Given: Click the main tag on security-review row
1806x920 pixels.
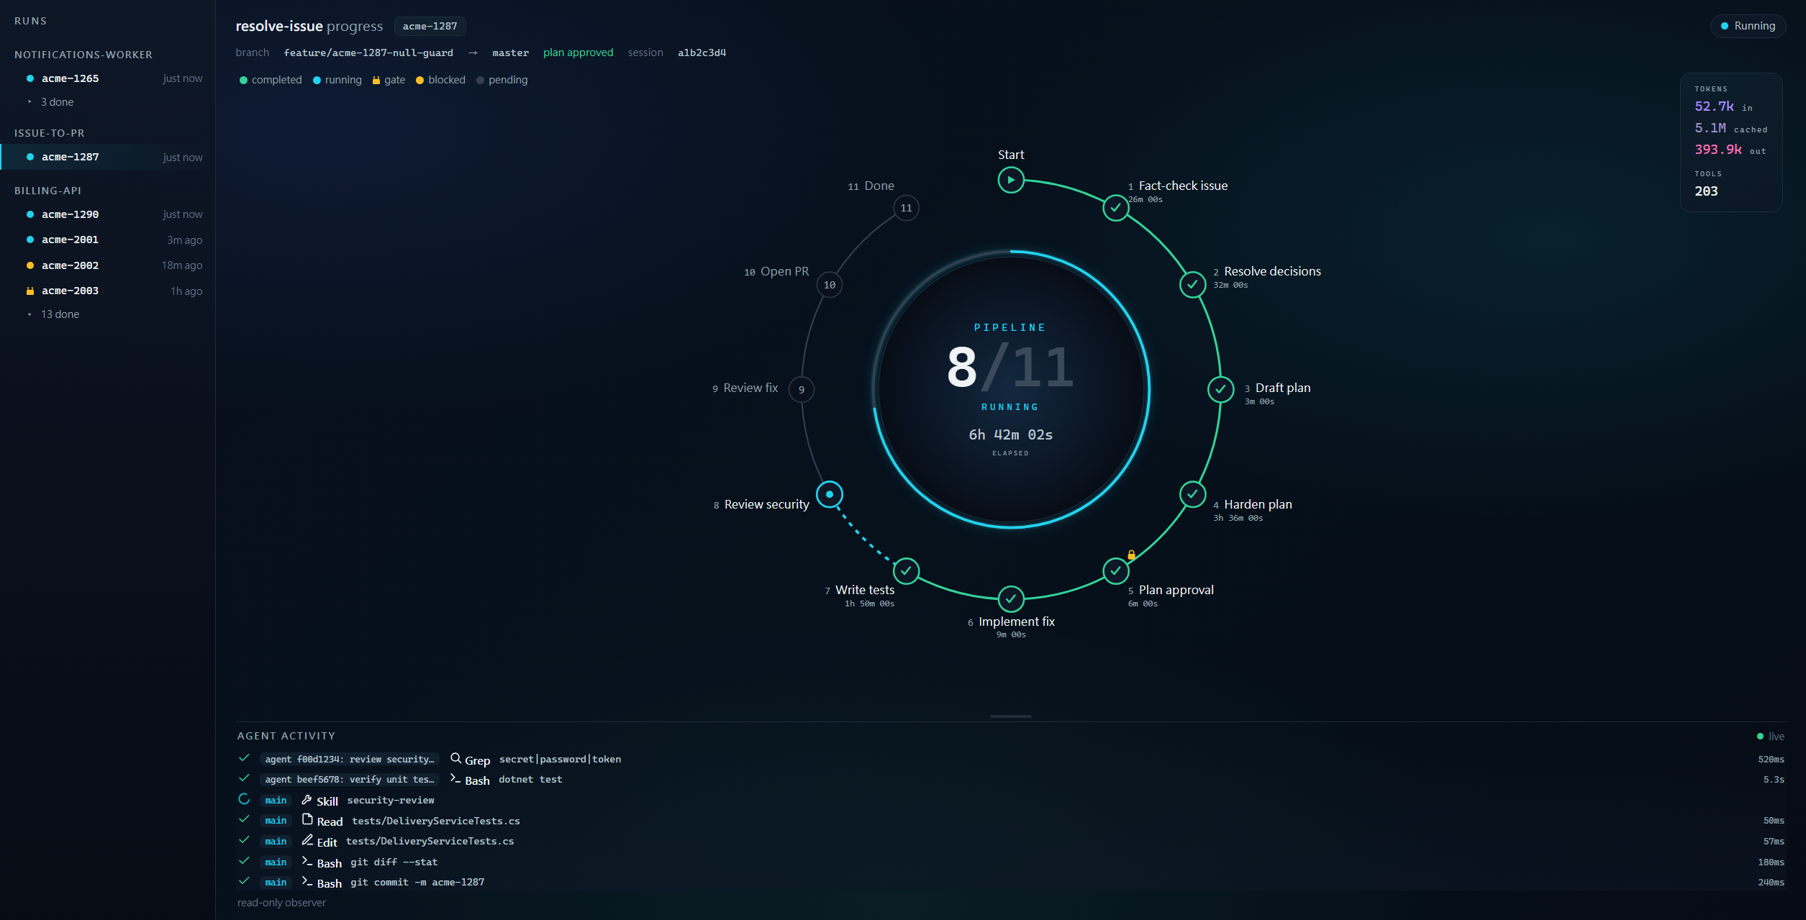Looking at the screenshot, I should click(276, 800).
